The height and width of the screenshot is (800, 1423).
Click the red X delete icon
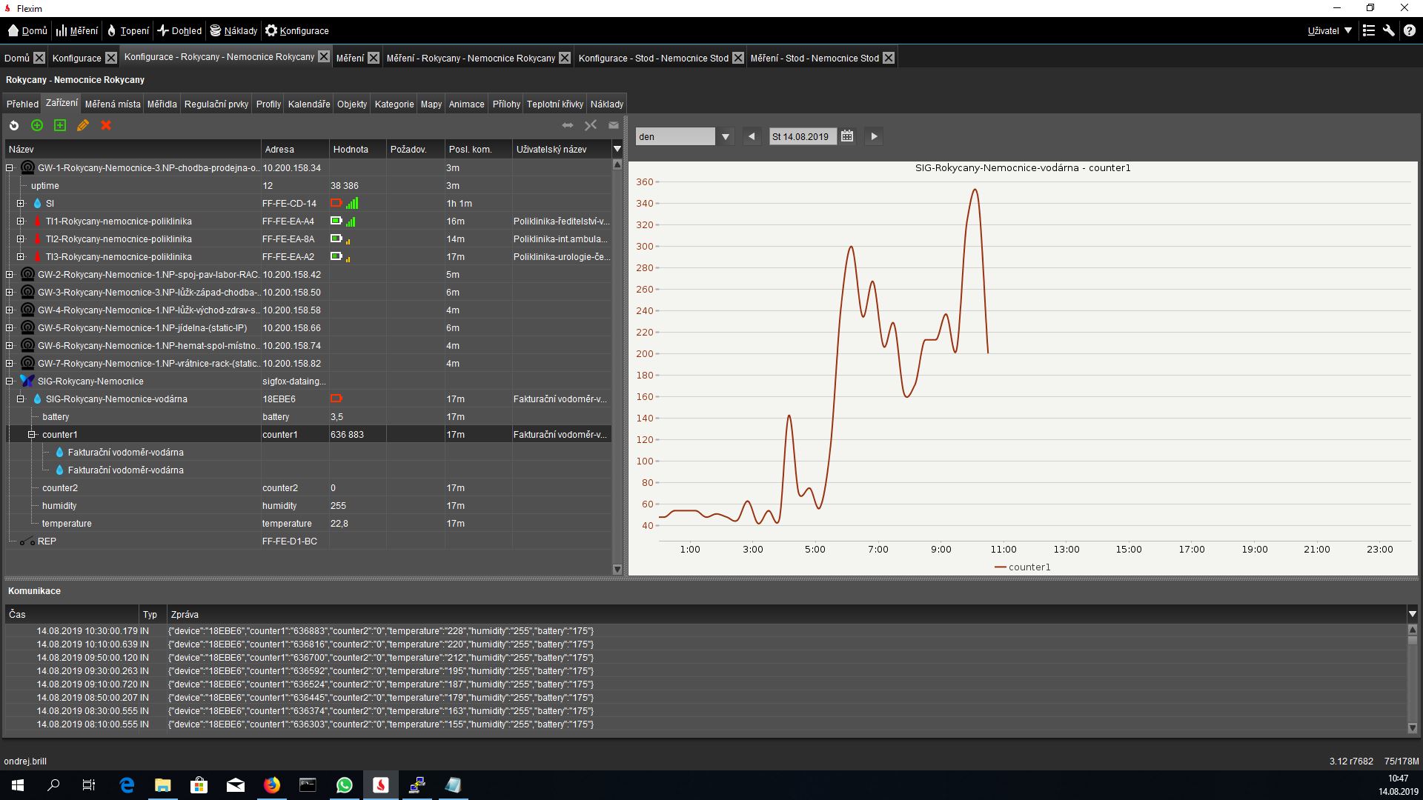(106, 125)
